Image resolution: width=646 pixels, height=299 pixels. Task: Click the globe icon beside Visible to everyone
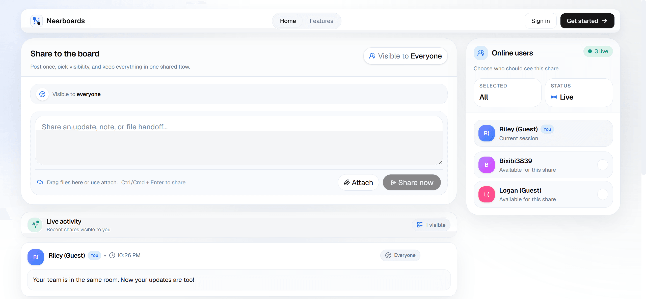(42, 94)
